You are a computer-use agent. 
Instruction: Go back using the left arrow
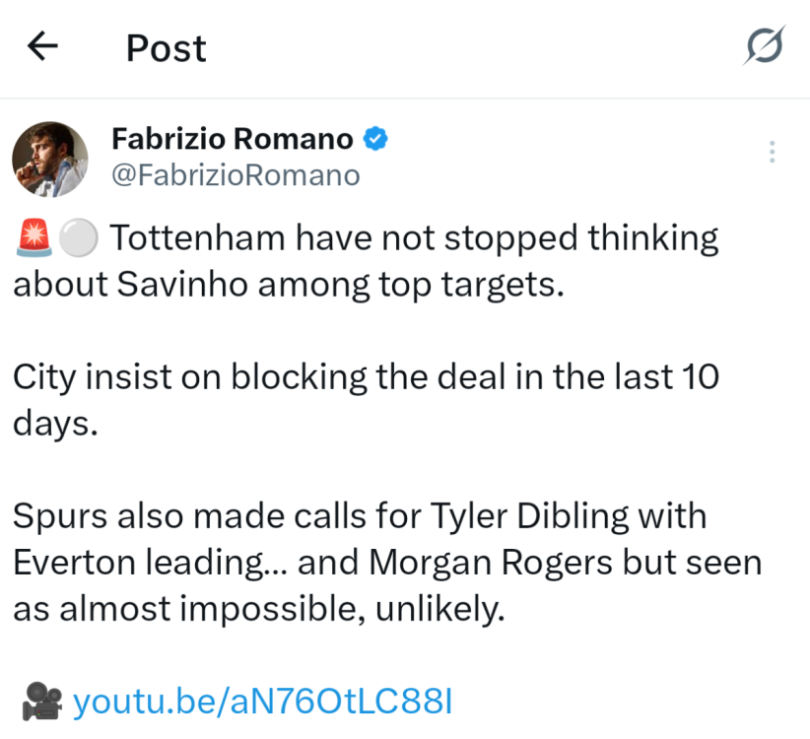(x=43, y=46)
